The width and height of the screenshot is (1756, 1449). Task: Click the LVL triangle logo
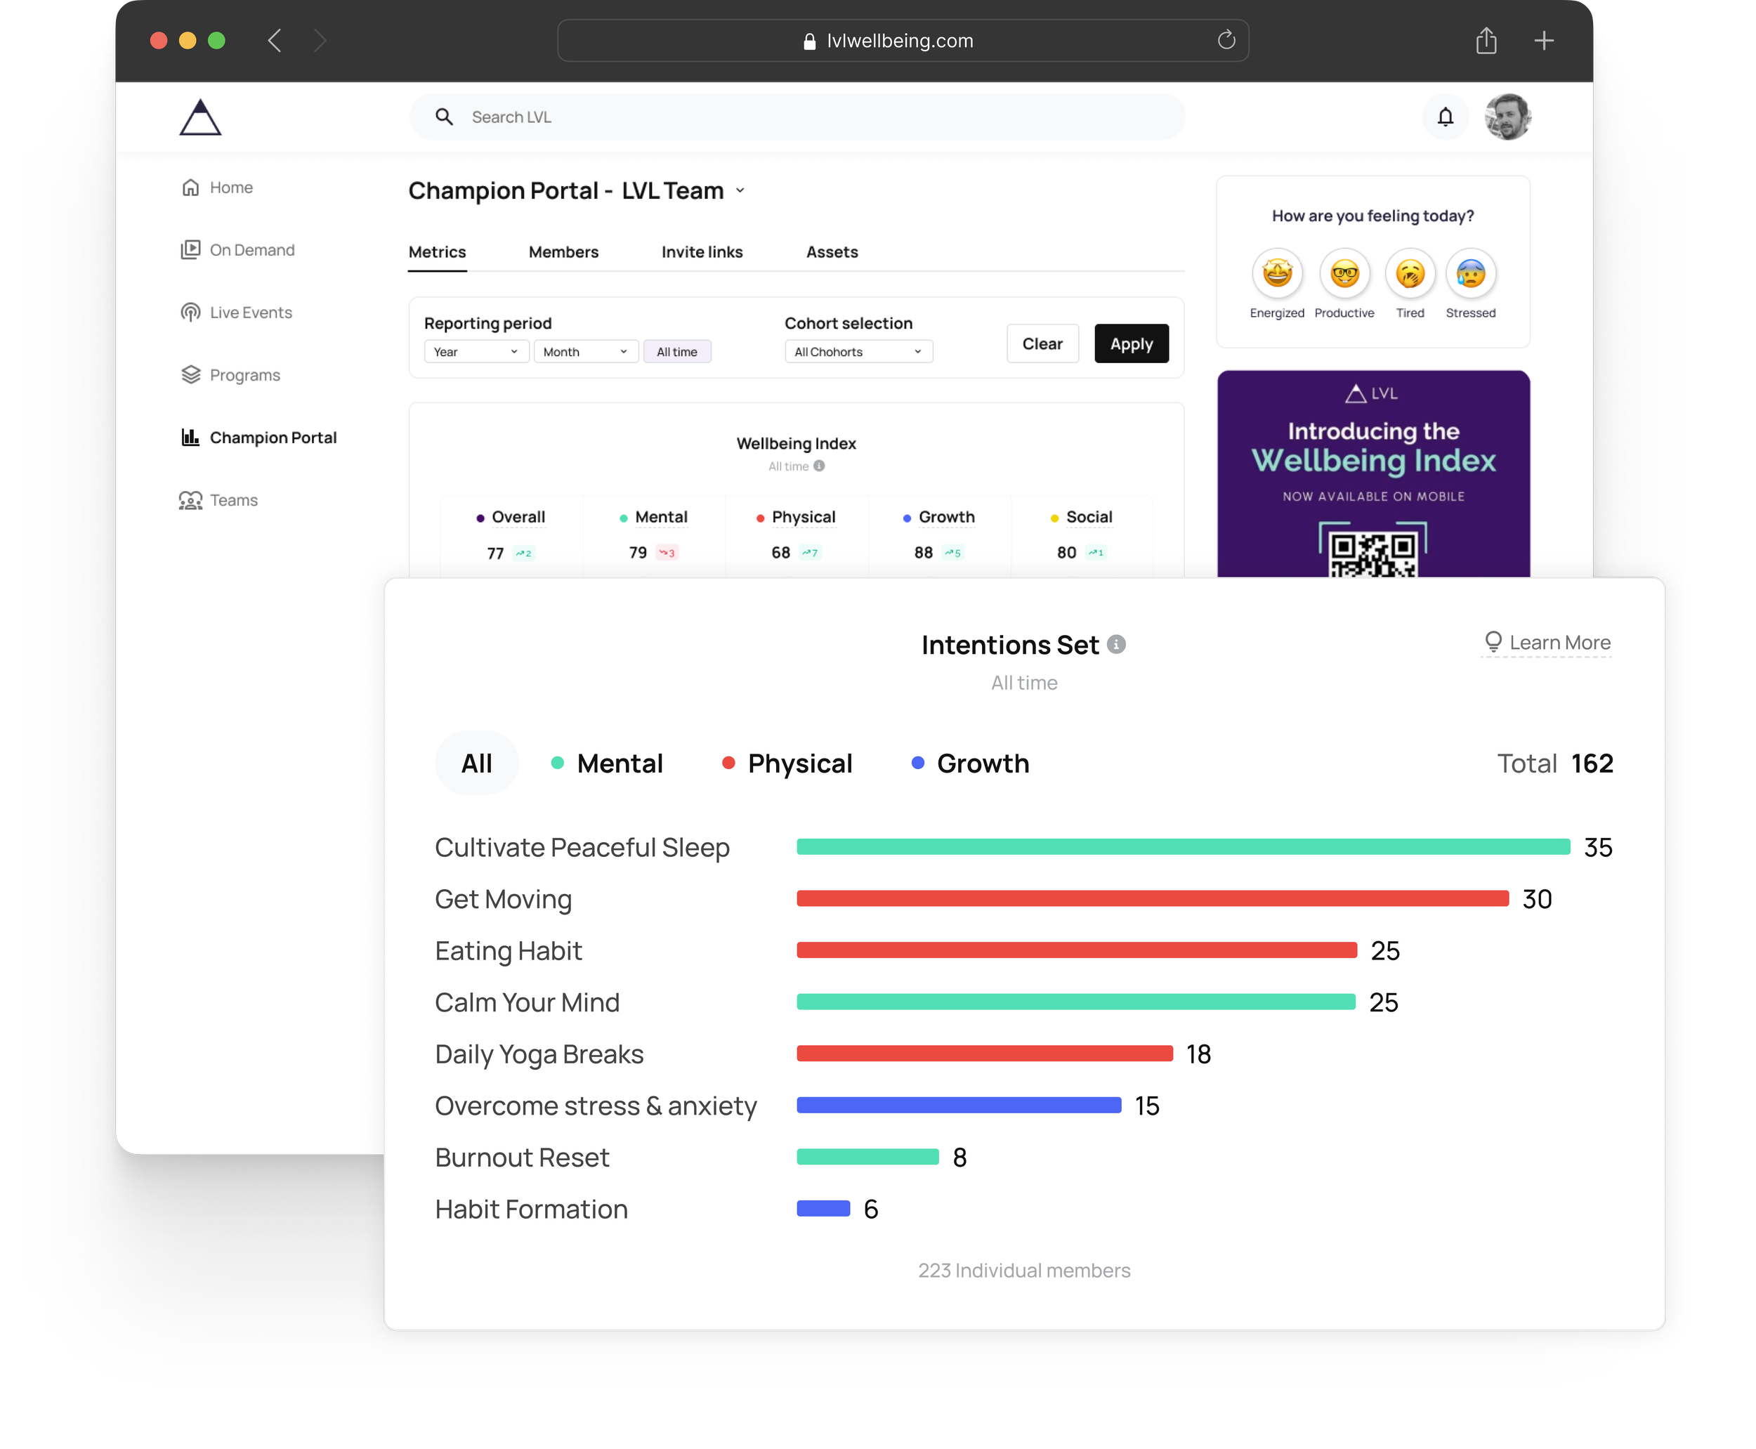[200, 117]
